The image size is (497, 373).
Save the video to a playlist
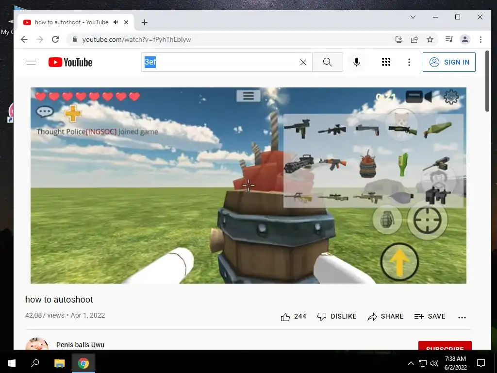pos(430,316)
